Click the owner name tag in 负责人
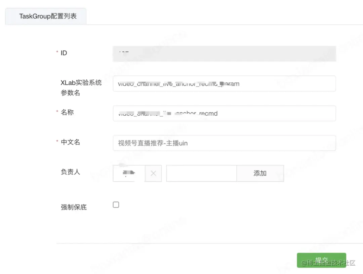 tap(129, 173)
